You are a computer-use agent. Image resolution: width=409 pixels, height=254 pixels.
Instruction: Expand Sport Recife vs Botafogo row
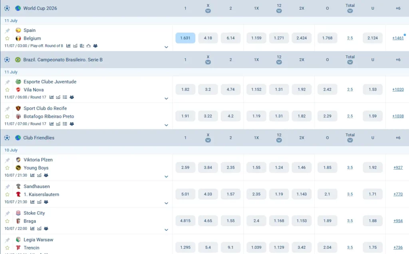pyautogui.click(x=166, y=125)
